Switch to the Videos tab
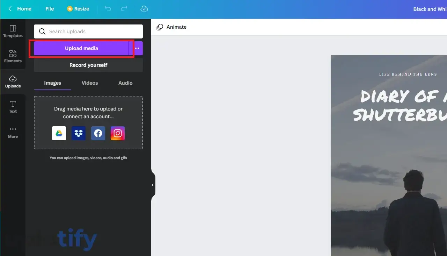Screen dimensions: 447x256 [90, 83]
